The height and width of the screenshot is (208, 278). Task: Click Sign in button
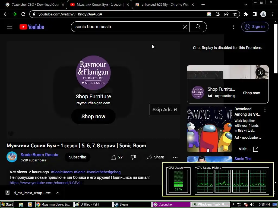pyautogui.click(x=255, y=27)
